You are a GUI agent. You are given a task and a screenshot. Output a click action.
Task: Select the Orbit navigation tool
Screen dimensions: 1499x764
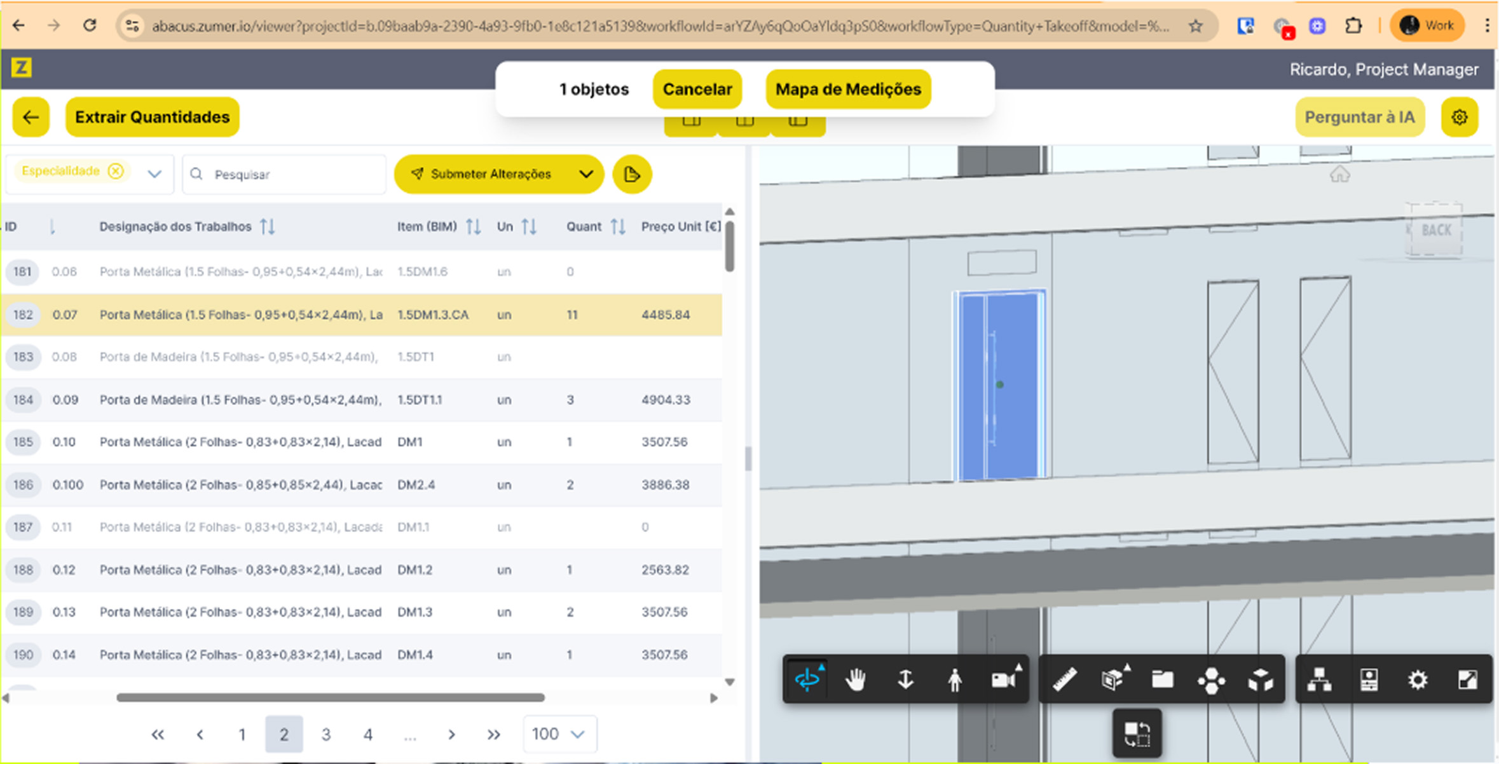[x=807, y=679]
